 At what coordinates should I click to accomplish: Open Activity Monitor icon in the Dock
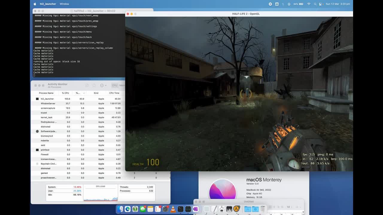[188, 209]
